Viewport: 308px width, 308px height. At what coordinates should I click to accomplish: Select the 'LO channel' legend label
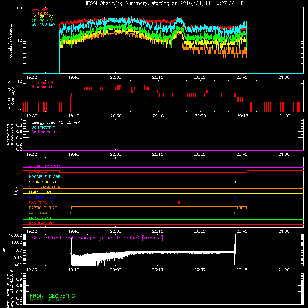coord(42,83)
